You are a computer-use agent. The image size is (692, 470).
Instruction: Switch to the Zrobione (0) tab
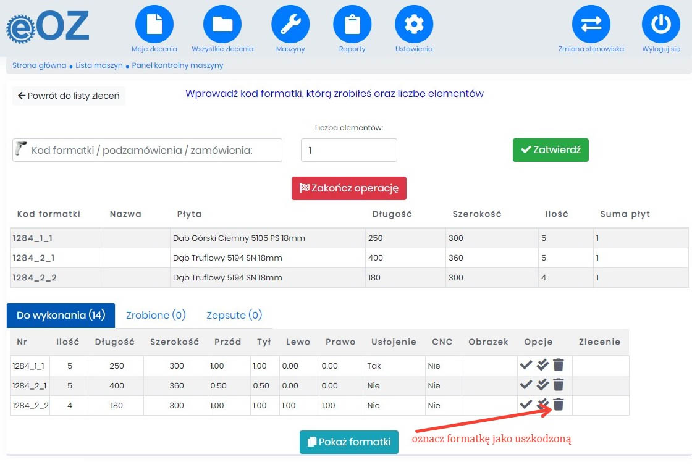pyautogui.click(x=156, y=315)
